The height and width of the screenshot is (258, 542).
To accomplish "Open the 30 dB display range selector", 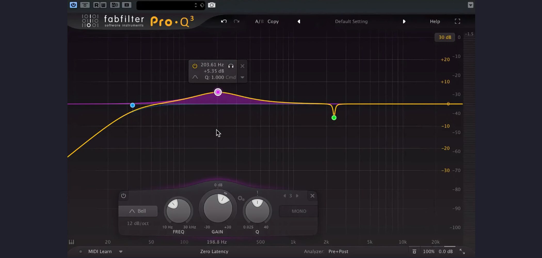I will 445,37.
